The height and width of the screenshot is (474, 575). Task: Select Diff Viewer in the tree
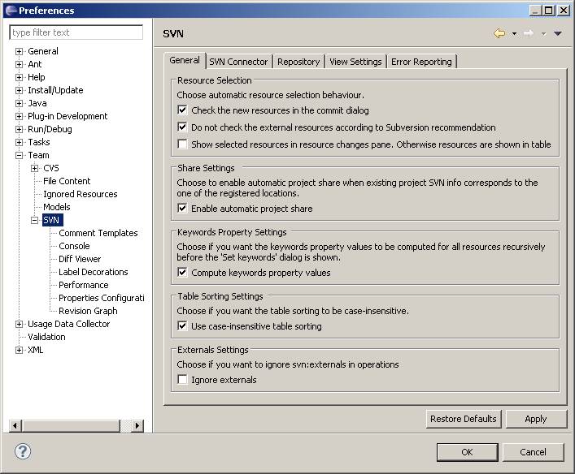tap(80, 259)
